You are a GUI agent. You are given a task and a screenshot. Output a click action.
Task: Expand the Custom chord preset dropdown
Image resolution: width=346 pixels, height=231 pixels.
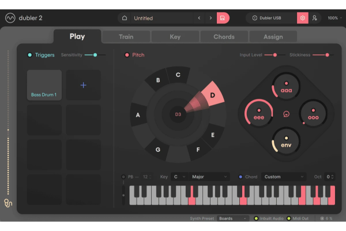pyautogui.click(x=284, y=177)
